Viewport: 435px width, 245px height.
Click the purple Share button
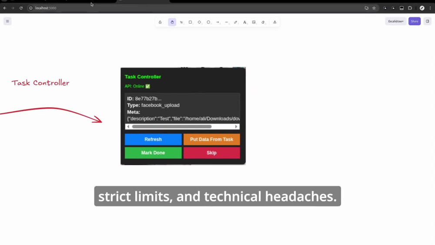click(x=415, y=21)
